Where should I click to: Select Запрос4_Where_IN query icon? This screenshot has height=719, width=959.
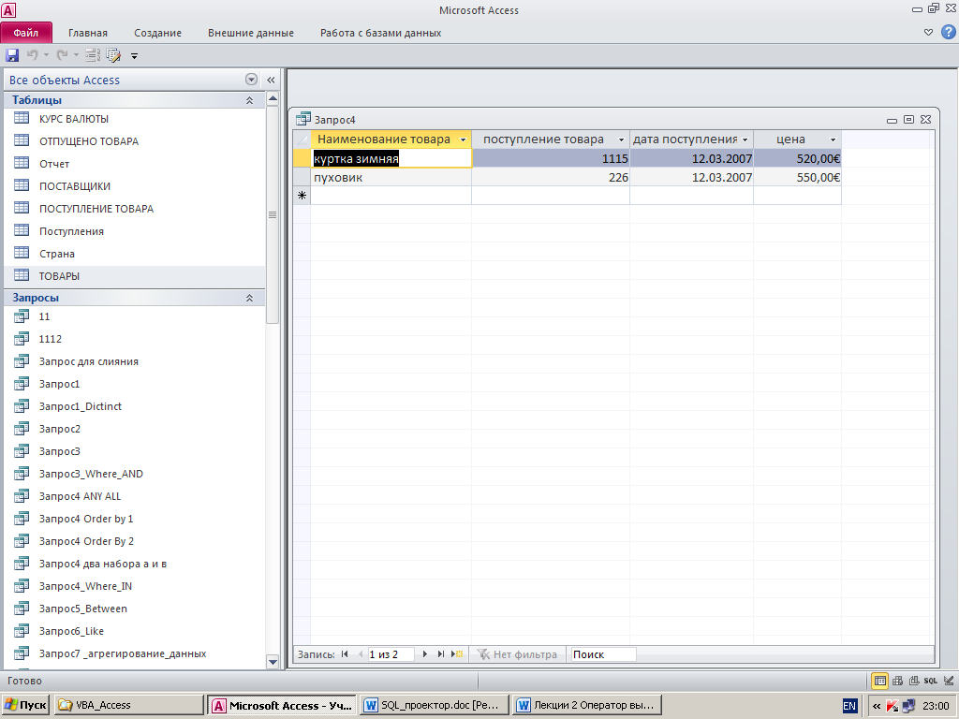(22, 585)
